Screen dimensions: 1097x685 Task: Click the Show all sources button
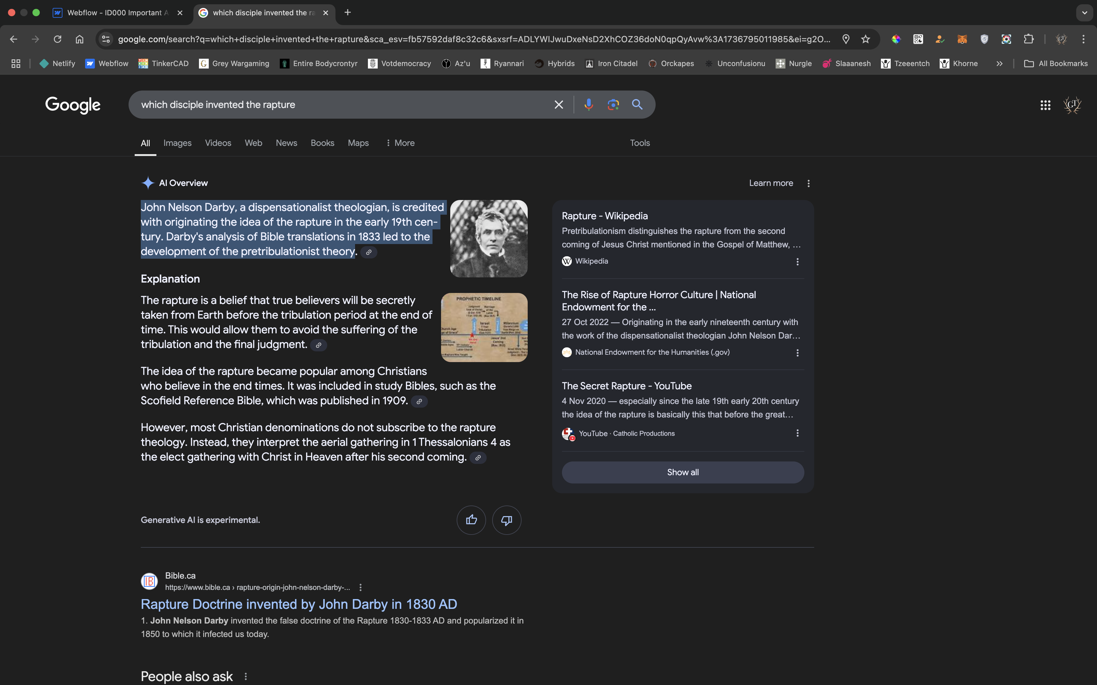(682, 472)
